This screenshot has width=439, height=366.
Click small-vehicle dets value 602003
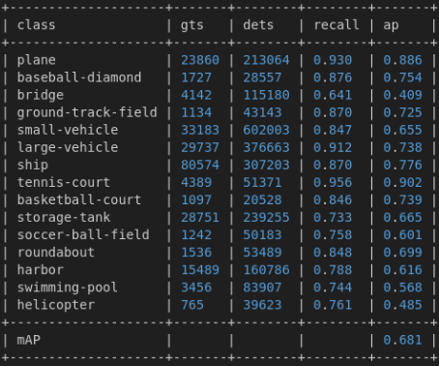click(266, 130)
